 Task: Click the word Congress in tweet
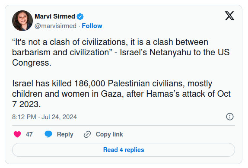(x=31, y=63)
